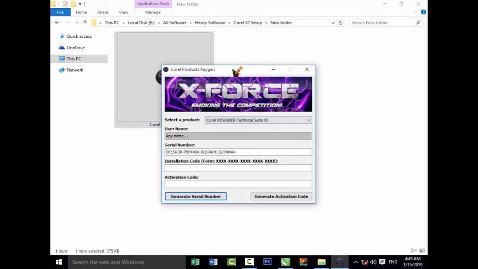
Task: Open Camtasia icon with white background
Action: point(249,262)
